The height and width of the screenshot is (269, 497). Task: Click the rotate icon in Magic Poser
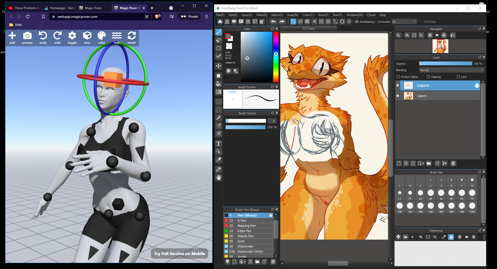(x=131, y=38)
